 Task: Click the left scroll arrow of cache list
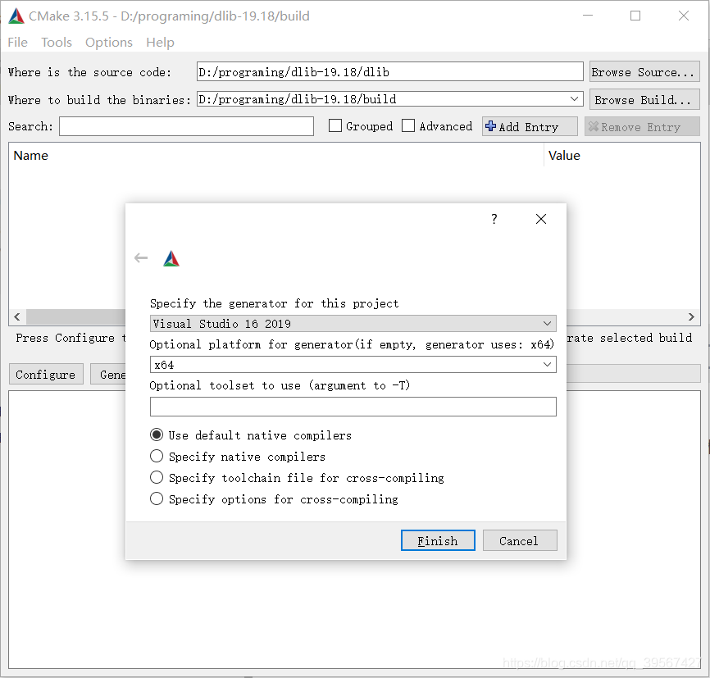coord(17,316)
